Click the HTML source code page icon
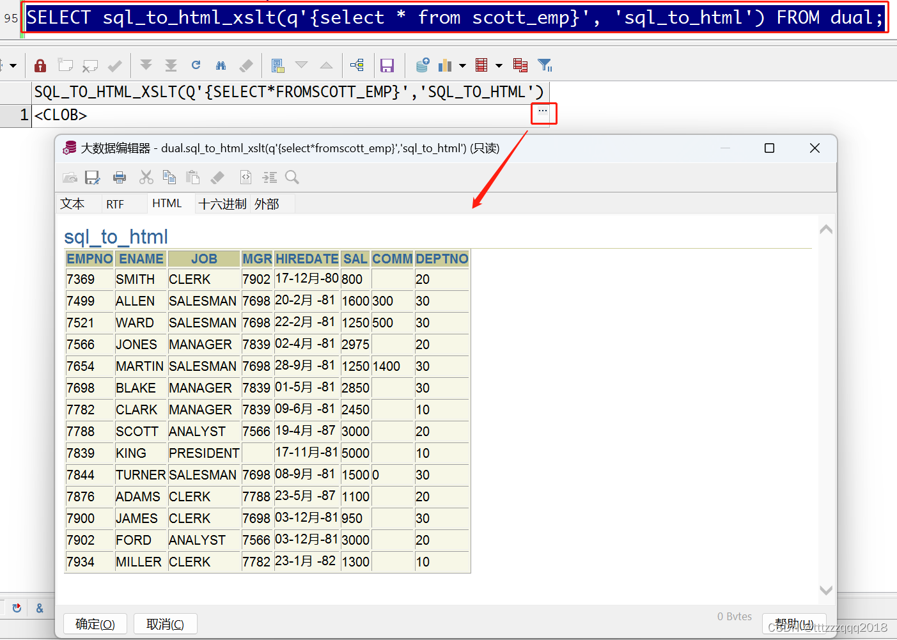The height and width of the screenshot is (640, 897). (246, 177)
